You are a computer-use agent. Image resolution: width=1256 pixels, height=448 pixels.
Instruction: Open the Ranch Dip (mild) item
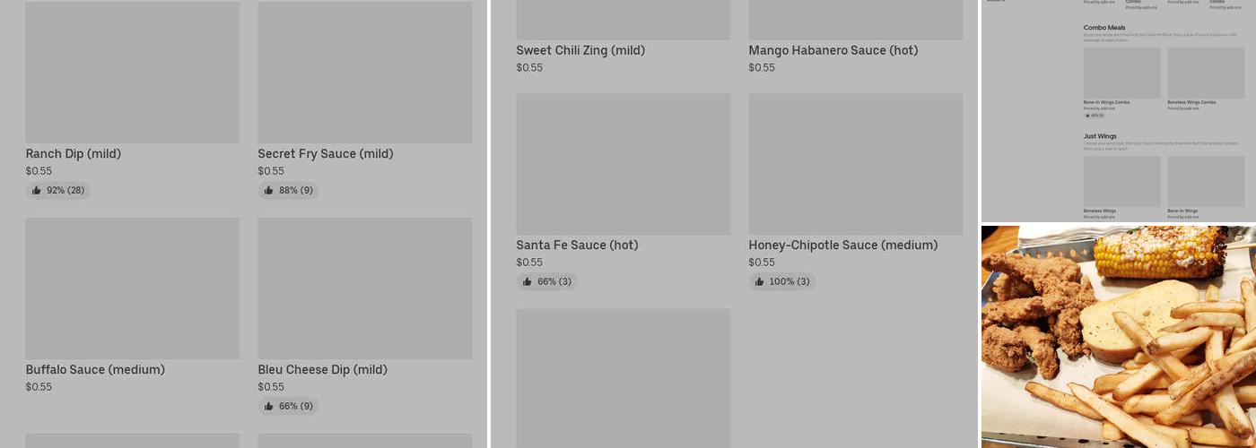(x=74, y=154)
